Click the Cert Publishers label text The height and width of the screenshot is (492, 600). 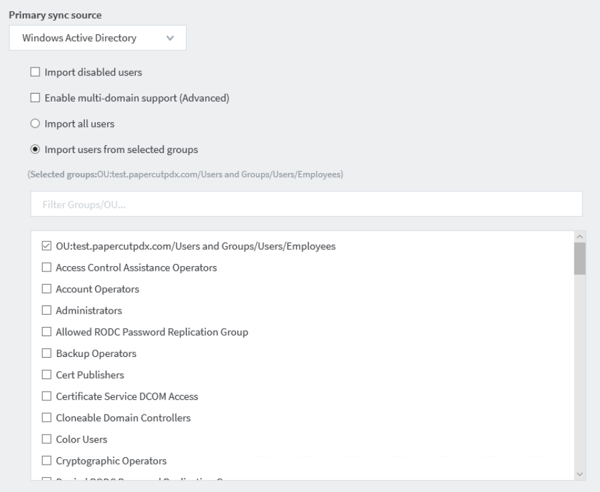click(x=90, y=374)
